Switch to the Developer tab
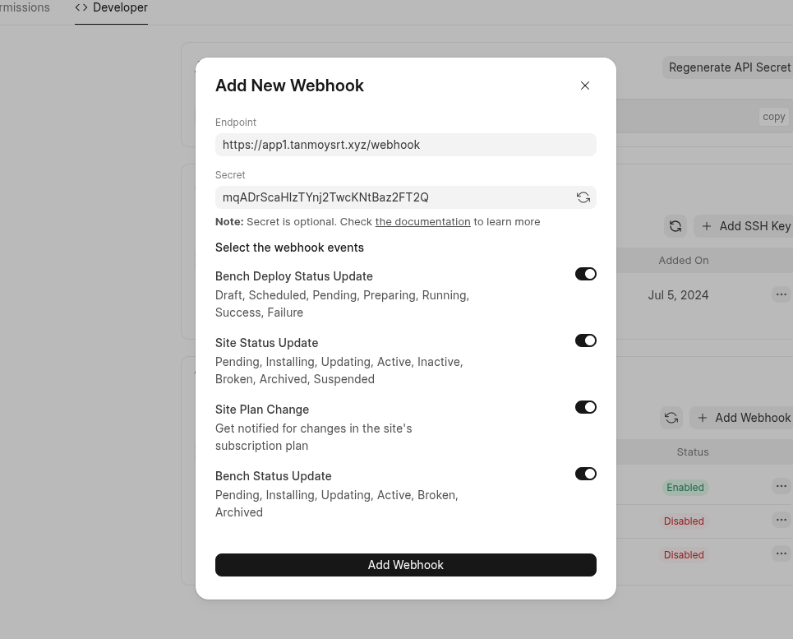This screenshot has width=793, height=639. (112, 8)
